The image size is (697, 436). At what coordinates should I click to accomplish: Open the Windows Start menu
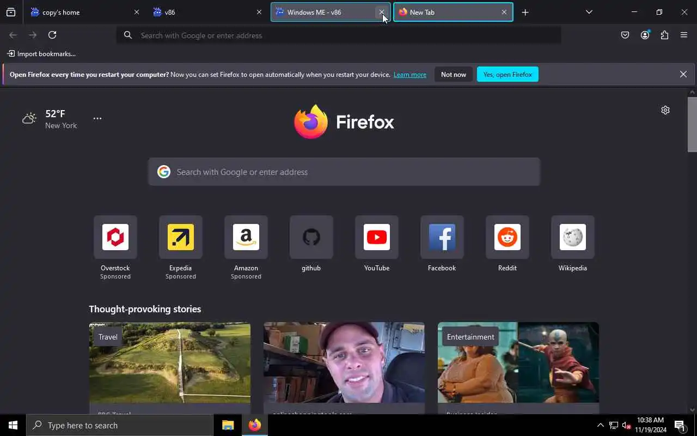point(13,425)
